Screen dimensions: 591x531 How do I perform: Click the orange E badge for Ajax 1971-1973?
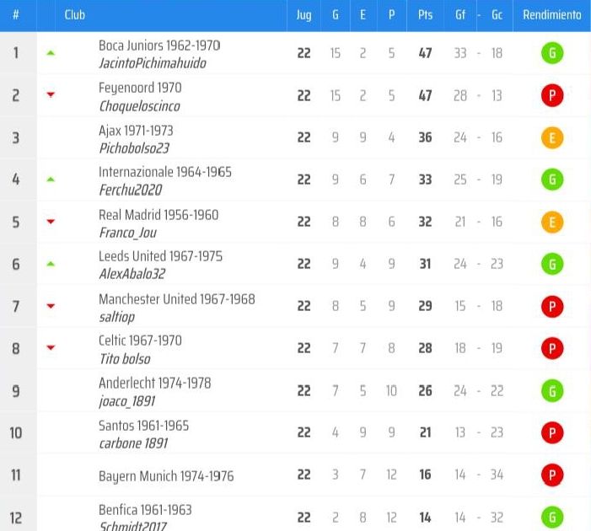(552, 137)
